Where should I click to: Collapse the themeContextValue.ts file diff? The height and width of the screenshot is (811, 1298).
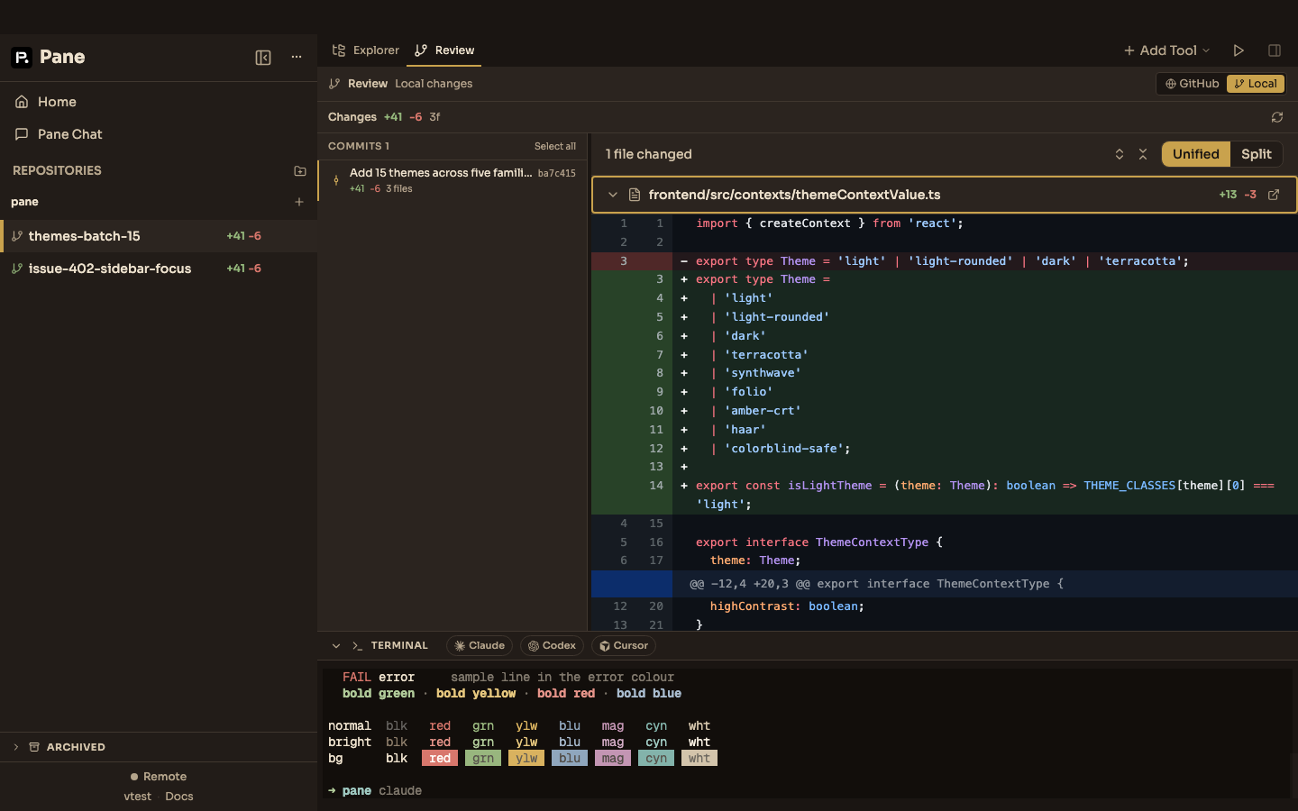point(613,195)
